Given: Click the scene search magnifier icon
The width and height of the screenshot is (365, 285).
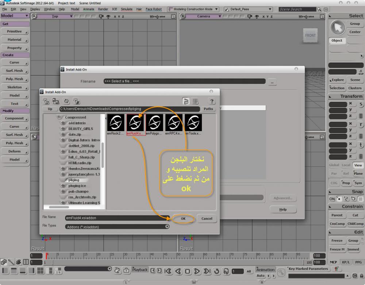Looking at the screenshot, I should coord(319,9).
